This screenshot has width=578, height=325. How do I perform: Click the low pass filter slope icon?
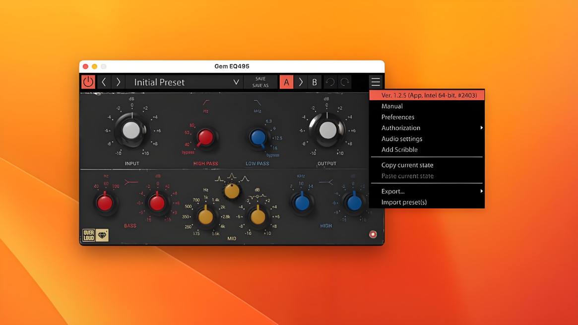(257, 102)
